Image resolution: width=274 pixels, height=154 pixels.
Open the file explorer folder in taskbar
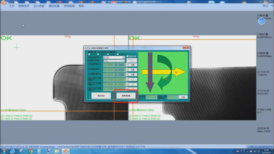(x=57, y=151)
